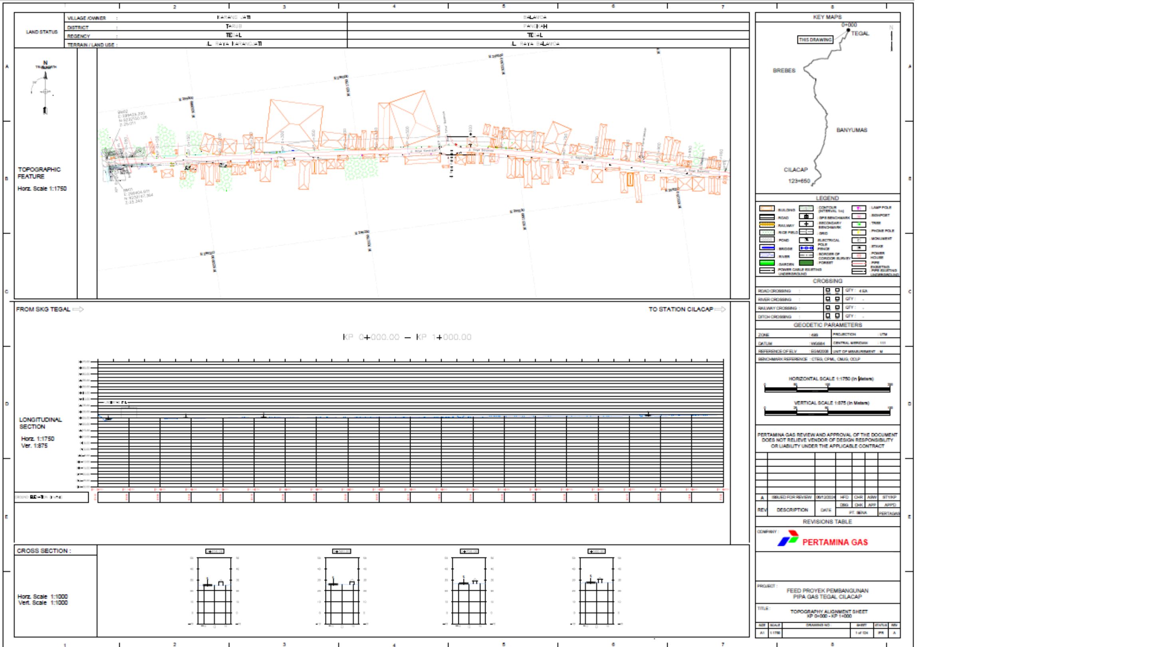
Task: Click second checkbox in Railway Crossing row
Action: [837, 307]
